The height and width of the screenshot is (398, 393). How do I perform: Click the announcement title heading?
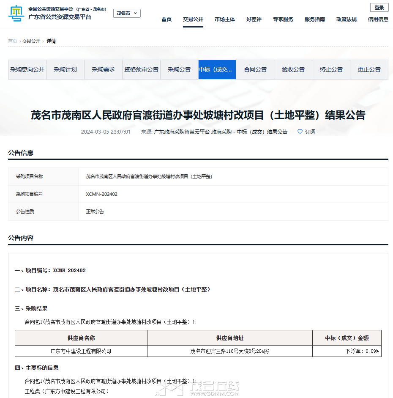pos(198,115)
